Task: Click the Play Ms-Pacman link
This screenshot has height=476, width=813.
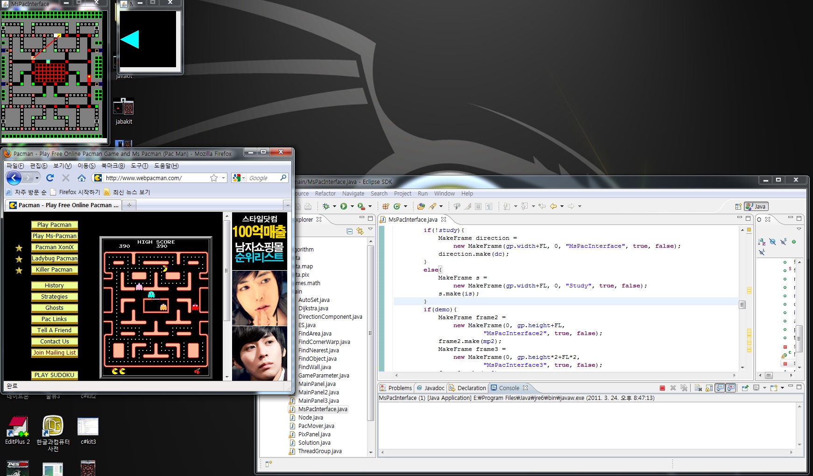Action: [x=54, y=236]
